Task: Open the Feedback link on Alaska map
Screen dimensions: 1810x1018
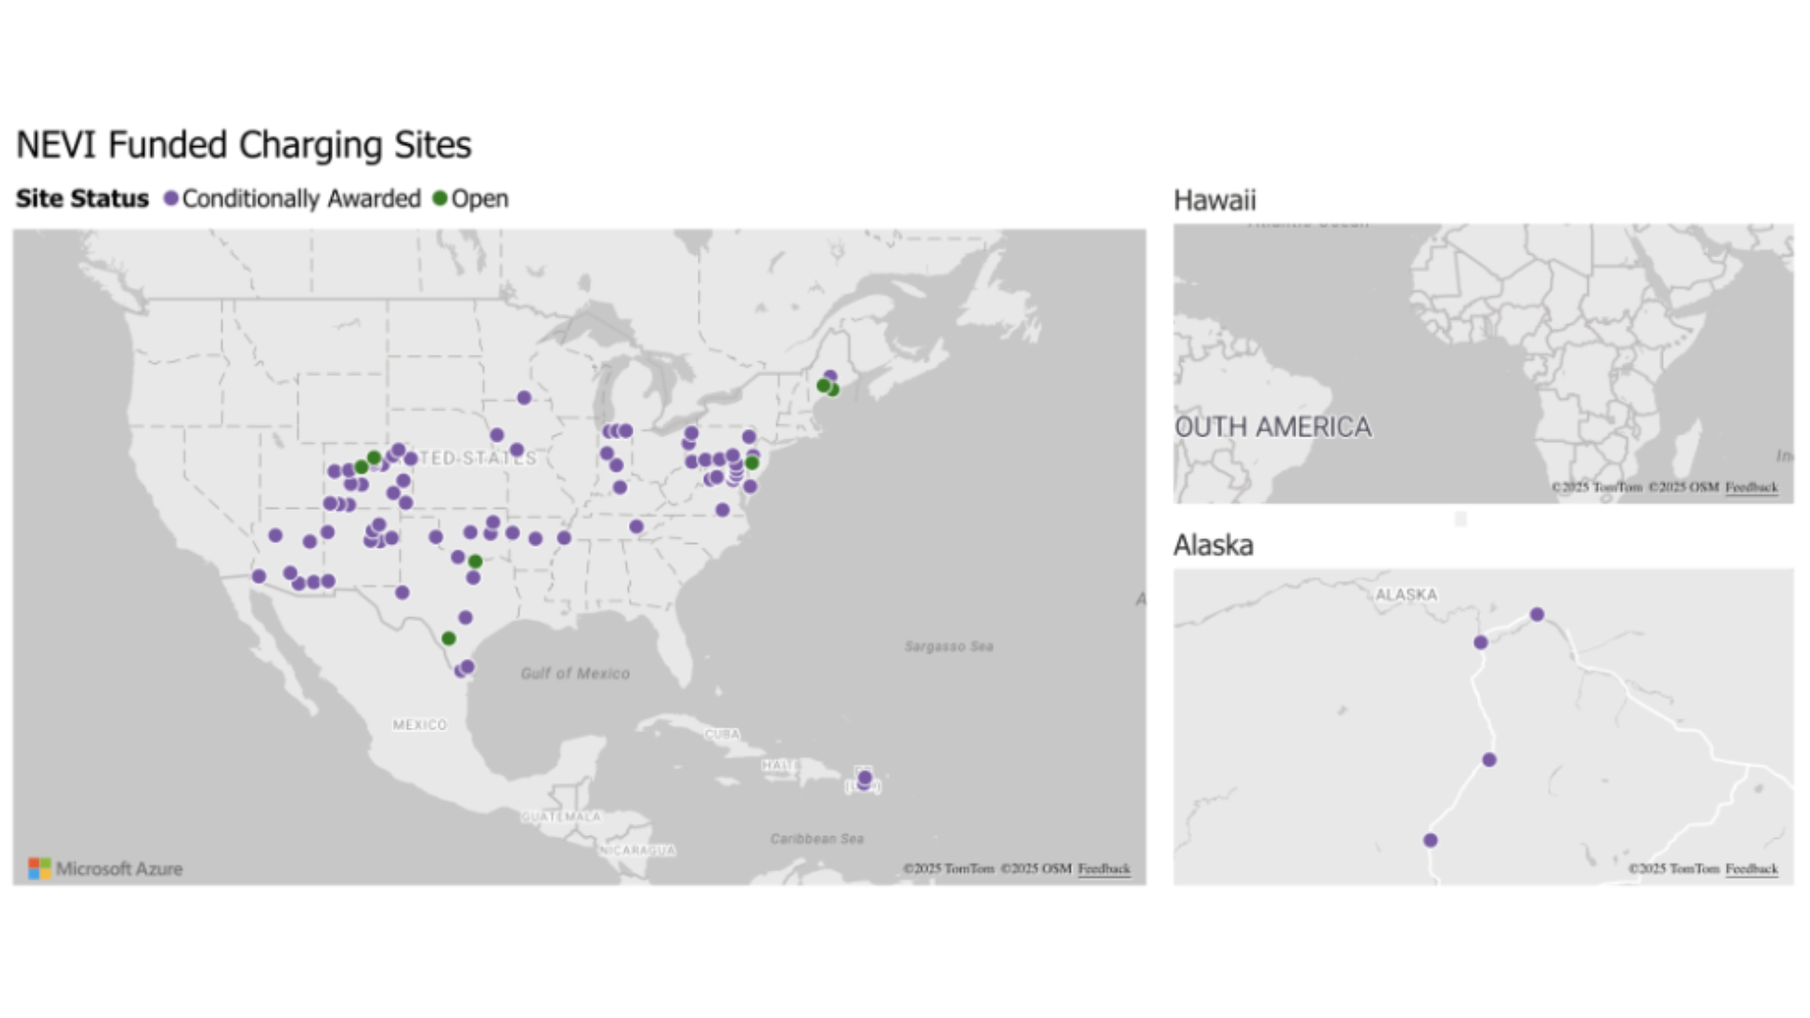Action: pyautogui.click(x=1751, y=868)
